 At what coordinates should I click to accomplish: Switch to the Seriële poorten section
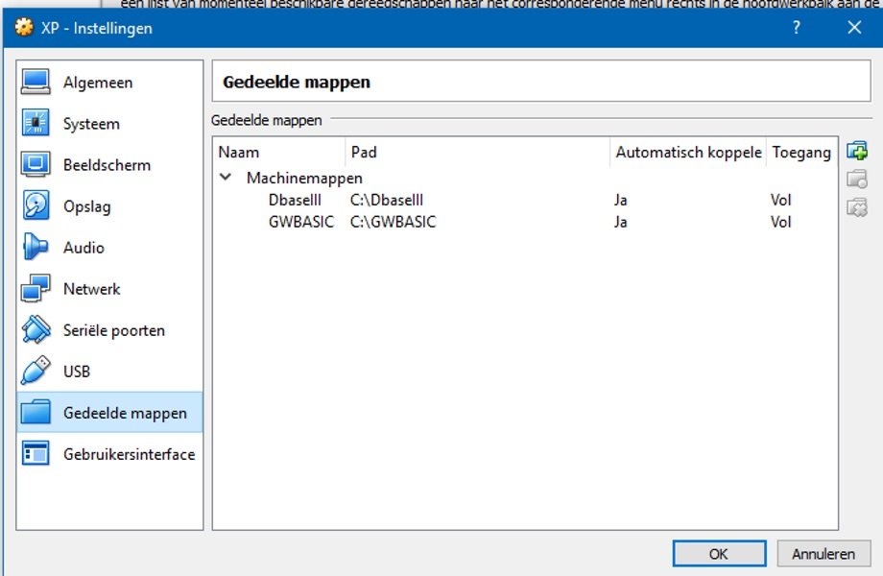click(x=109, y=330)
